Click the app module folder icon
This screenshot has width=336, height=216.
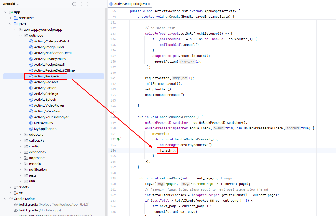(x=11, y=12)
